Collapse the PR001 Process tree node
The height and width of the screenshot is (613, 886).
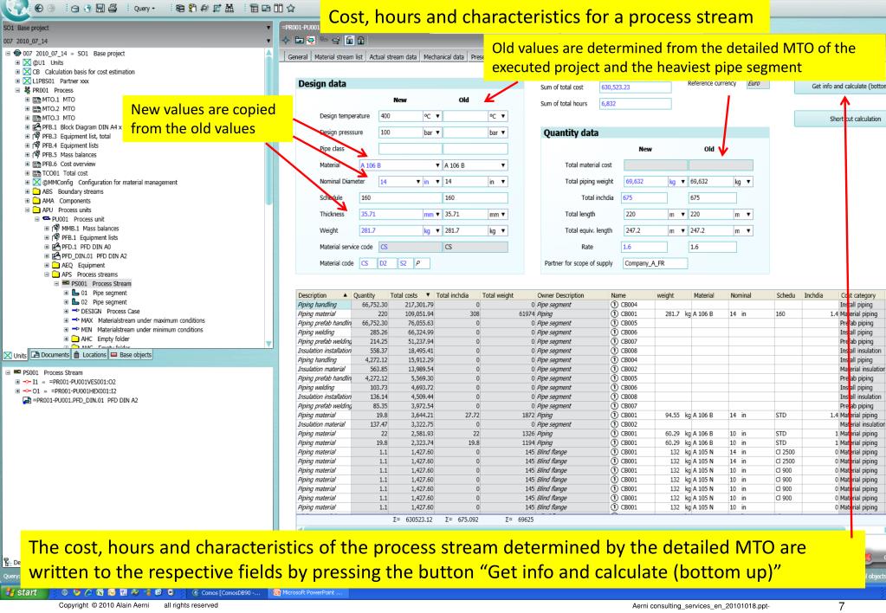point(17,90)
